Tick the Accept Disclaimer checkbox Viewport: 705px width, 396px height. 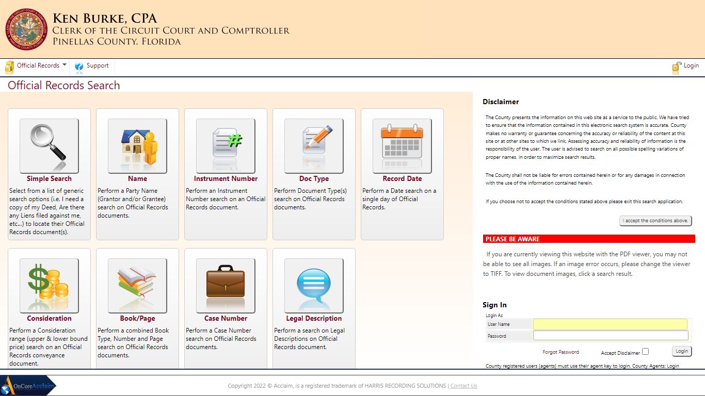pyautogui.click(x=645, y=352)
